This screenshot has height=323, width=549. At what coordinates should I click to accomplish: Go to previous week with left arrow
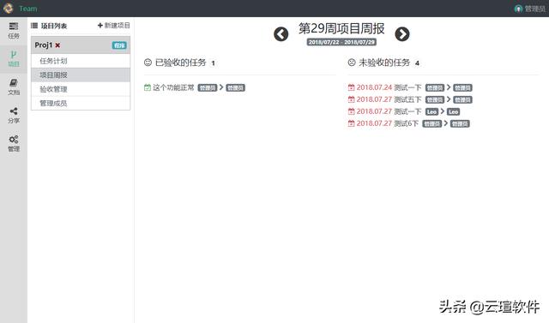pyautogui.click(x=281, y=34)
